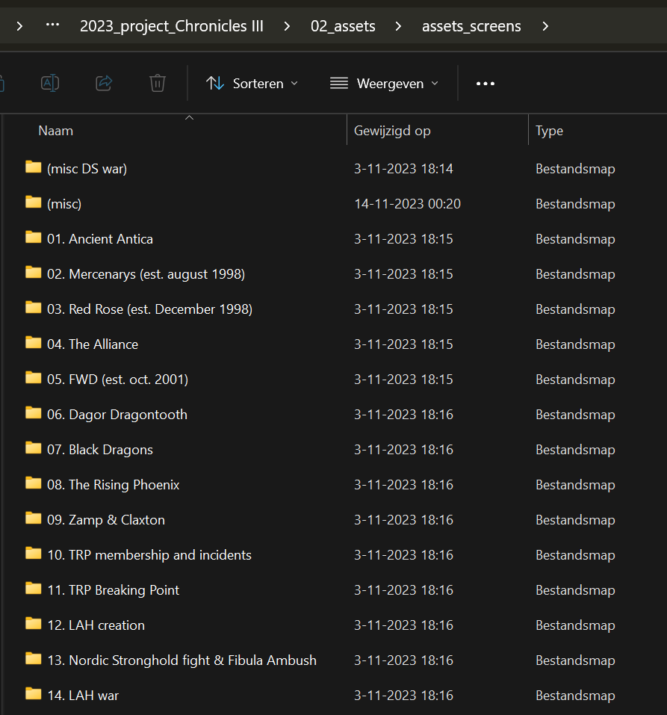Navigate to 2023_project_Chronicles III in breadcrumb

click(x=172, y=26)
